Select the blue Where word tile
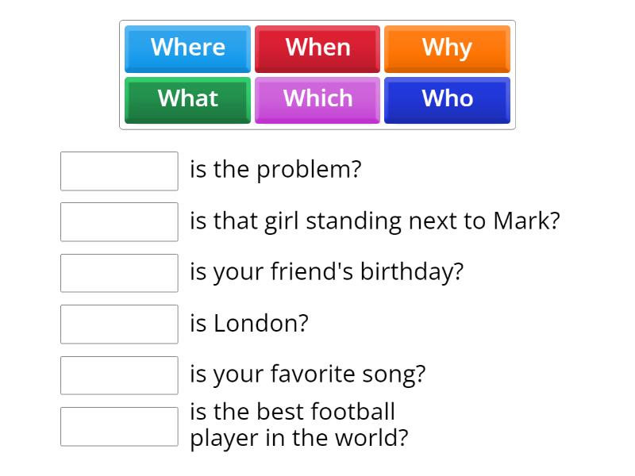Screen dimensions: 635x476 [x=187, y=48]
